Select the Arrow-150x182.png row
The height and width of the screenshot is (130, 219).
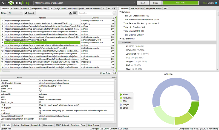57,23
